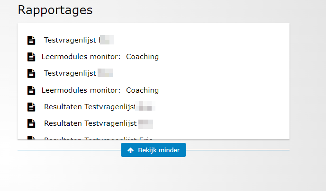Image resolution: width=326 pixels, height=191 pixels.
Task: Click 'Coaching' in the second Leermodules row
Action: point(142,90)
